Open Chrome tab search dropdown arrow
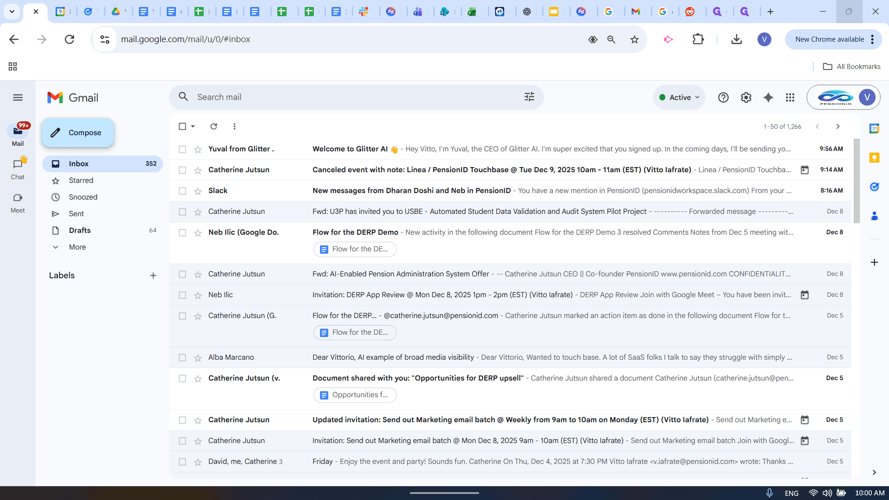 pos(12,12)
